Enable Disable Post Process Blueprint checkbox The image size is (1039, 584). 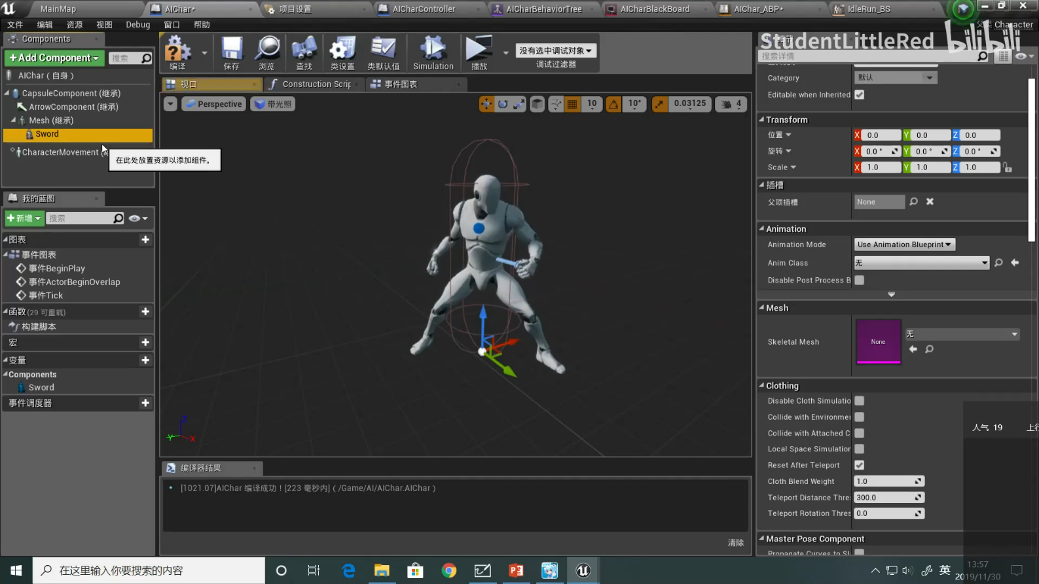coord(860,280)
